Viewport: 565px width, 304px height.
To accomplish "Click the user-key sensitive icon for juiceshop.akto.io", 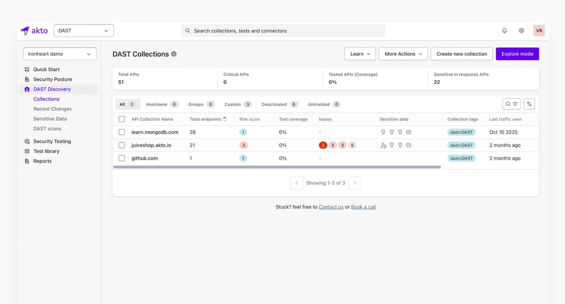I will click(383, 145).
